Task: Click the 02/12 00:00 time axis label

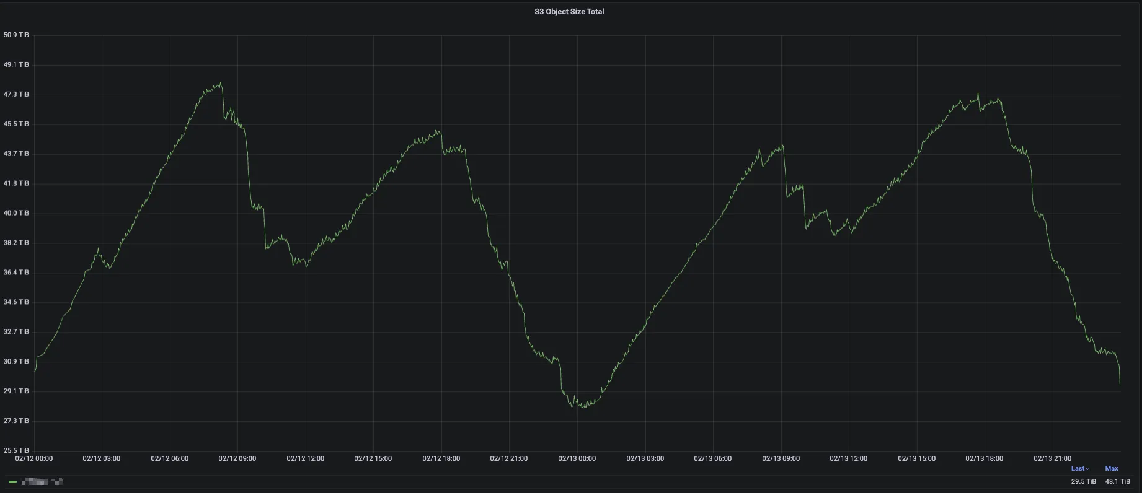Action: point(34,459)
